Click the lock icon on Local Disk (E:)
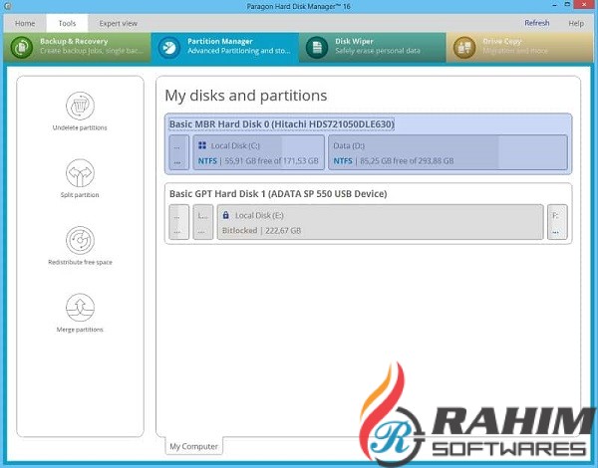This screenshot has height=468, width=598. pos(226,215)
